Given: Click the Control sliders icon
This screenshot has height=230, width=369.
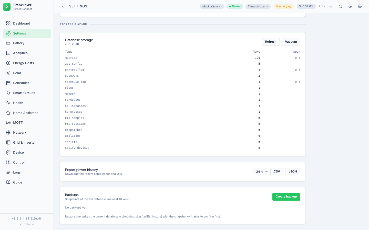Looking at the screenshot, I should pyautogui.click(x=8, y=163).
